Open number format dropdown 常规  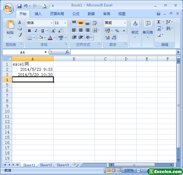point(125,23)
